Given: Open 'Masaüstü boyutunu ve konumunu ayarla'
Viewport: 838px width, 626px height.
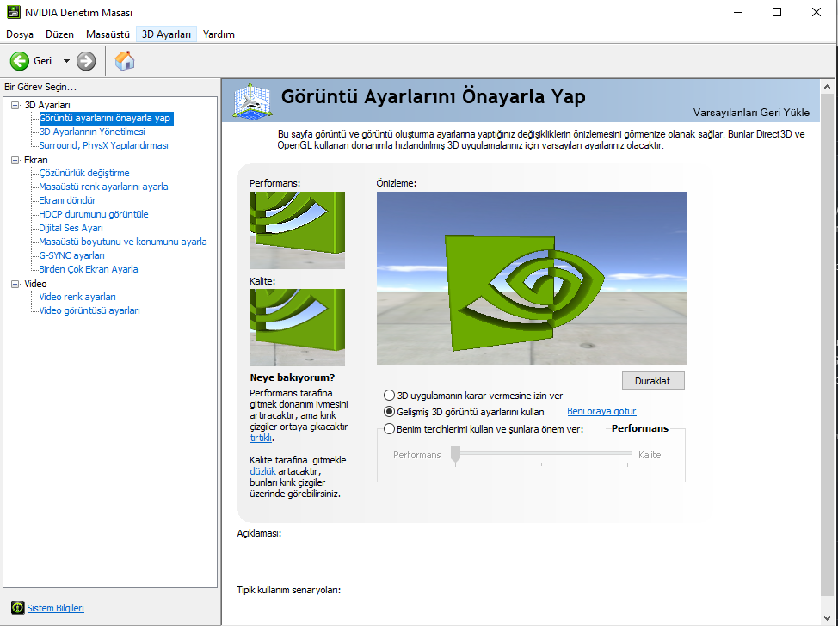Looking at the screenshot, I should 123,242.
